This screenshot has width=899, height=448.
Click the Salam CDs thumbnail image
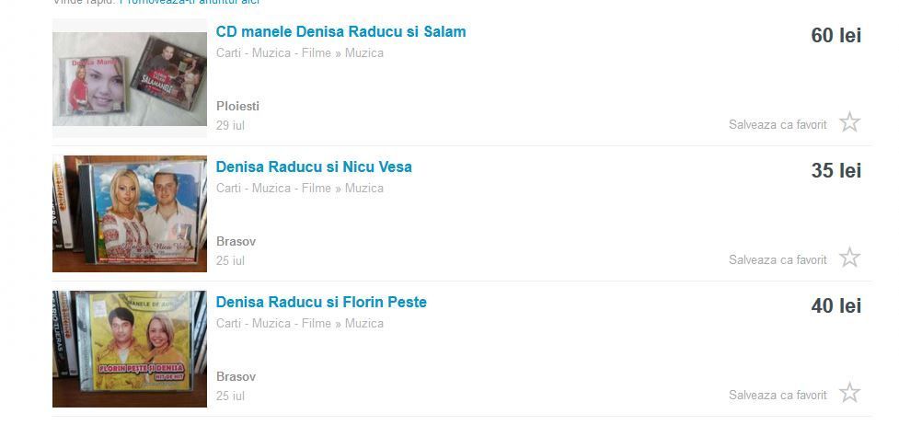click(130, 78)
